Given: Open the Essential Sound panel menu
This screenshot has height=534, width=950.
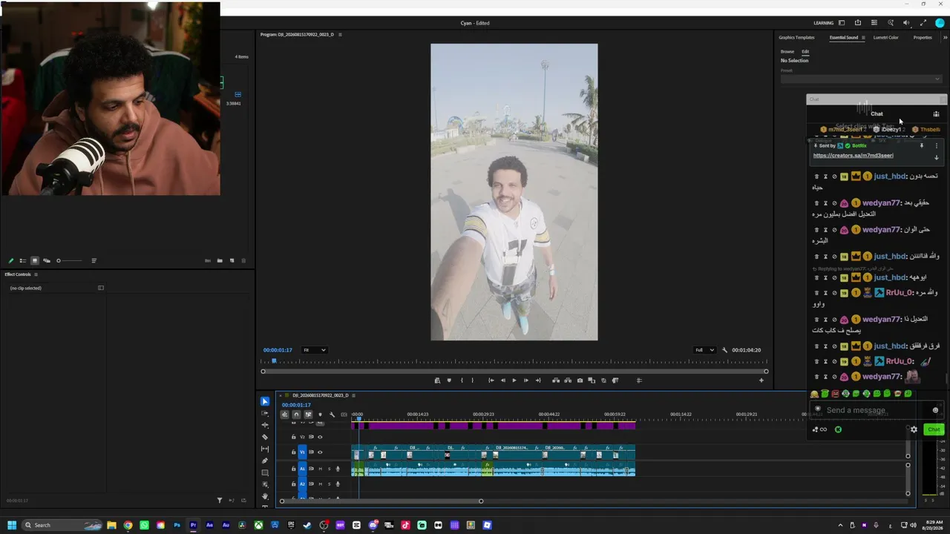Looking at the screenshot, I should [x=863, y=37].
